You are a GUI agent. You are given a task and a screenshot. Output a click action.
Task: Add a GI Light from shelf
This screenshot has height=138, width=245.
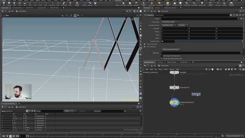[180, 3]
